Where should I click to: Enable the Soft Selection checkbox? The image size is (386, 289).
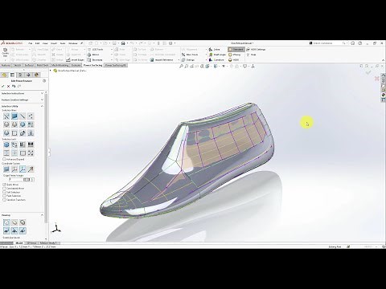[4, 192]
